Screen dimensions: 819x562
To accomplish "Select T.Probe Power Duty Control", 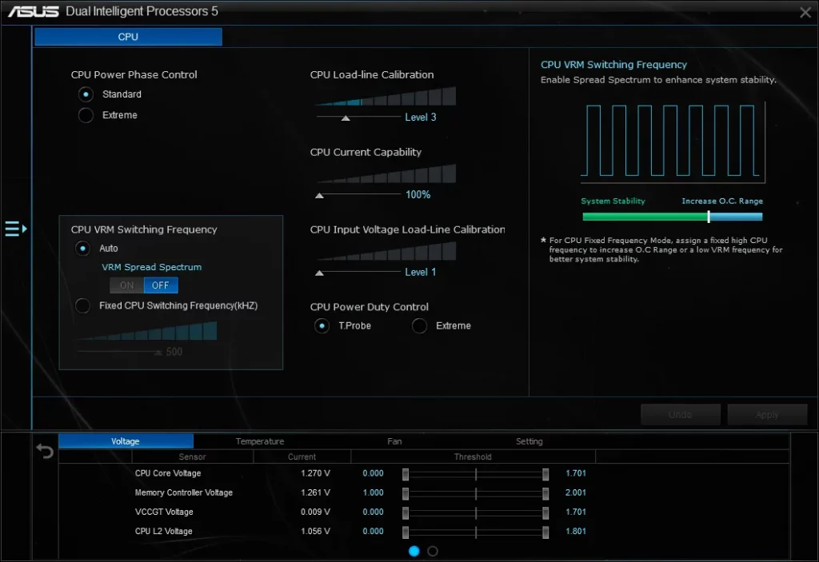I will [322, 326].
